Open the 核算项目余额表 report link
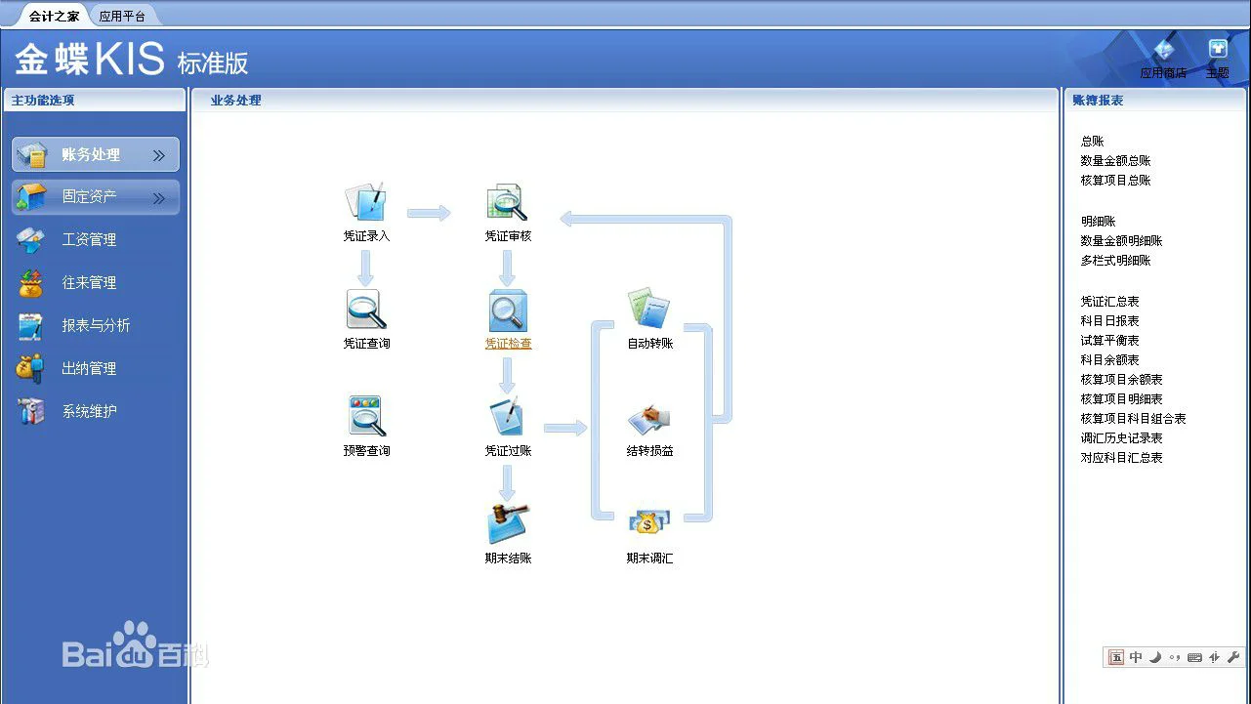 pos(1121,380)
